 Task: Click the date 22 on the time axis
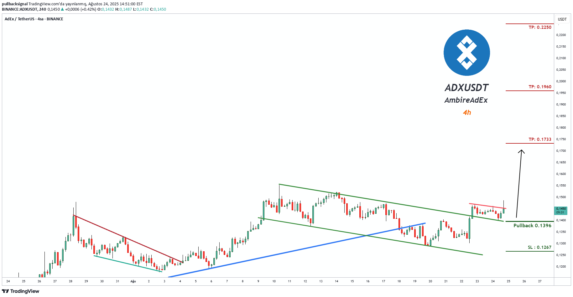tap(461, 281)
